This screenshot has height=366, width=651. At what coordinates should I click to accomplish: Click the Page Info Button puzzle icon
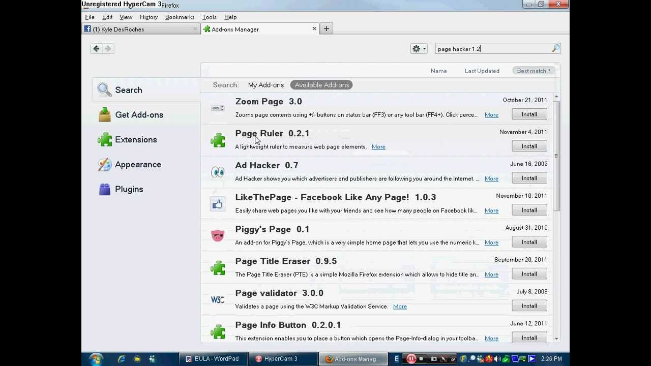(x=218, y=332)
